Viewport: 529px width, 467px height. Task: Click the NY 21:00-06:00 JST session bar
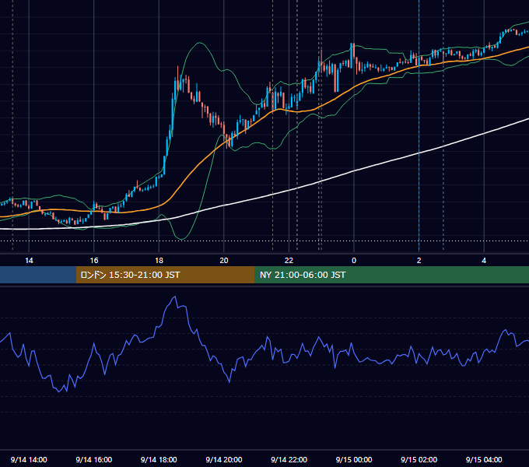coord(391,275)
